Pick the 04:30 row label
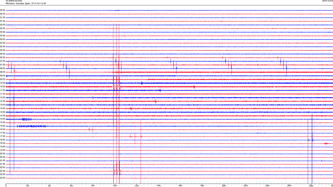 click(2, 43)
